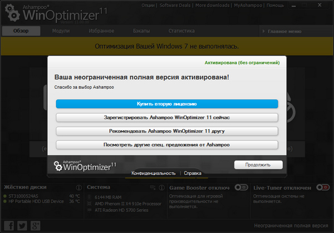Toggle the Game Booster switch
Image resolution: width=334 pixels, height=233 pixels.
(x=241, y=188)
